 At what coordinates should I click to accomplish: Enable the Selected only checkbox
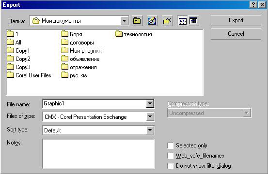point(171,145)
